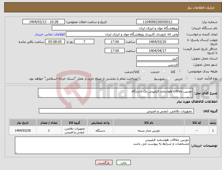
Task: Click the کد کالا column header
Action: pos(197,123)
